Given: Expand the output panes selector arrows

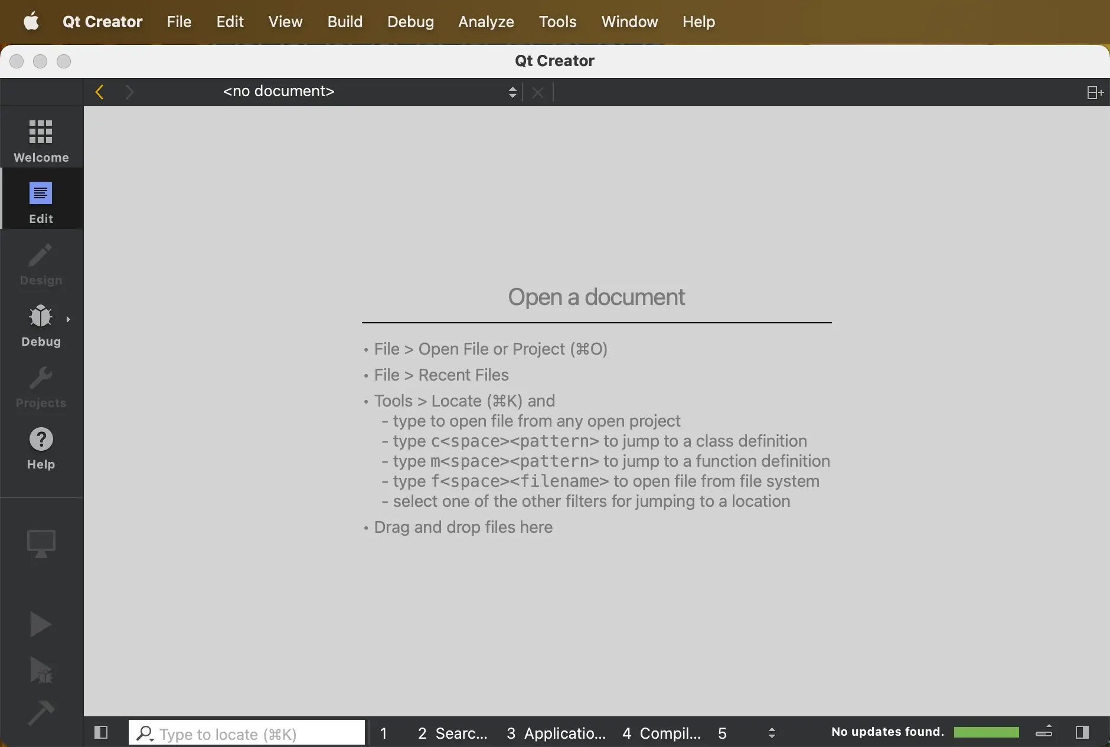Looking at the screenshot, I should pyautogui.click(x=772, y=733).
